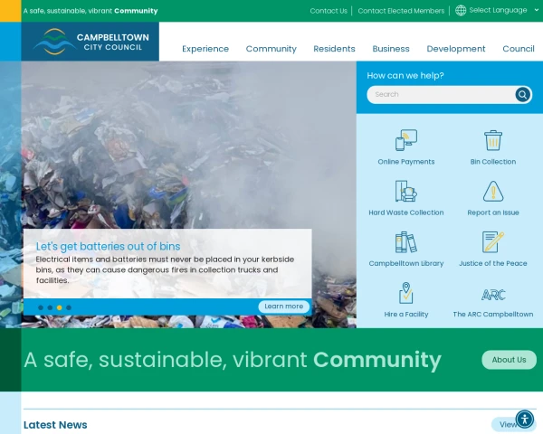The height and width of the screenshot is (434, 543).
Task: Select the first carousel slide dot
Action: click(41, 307)
